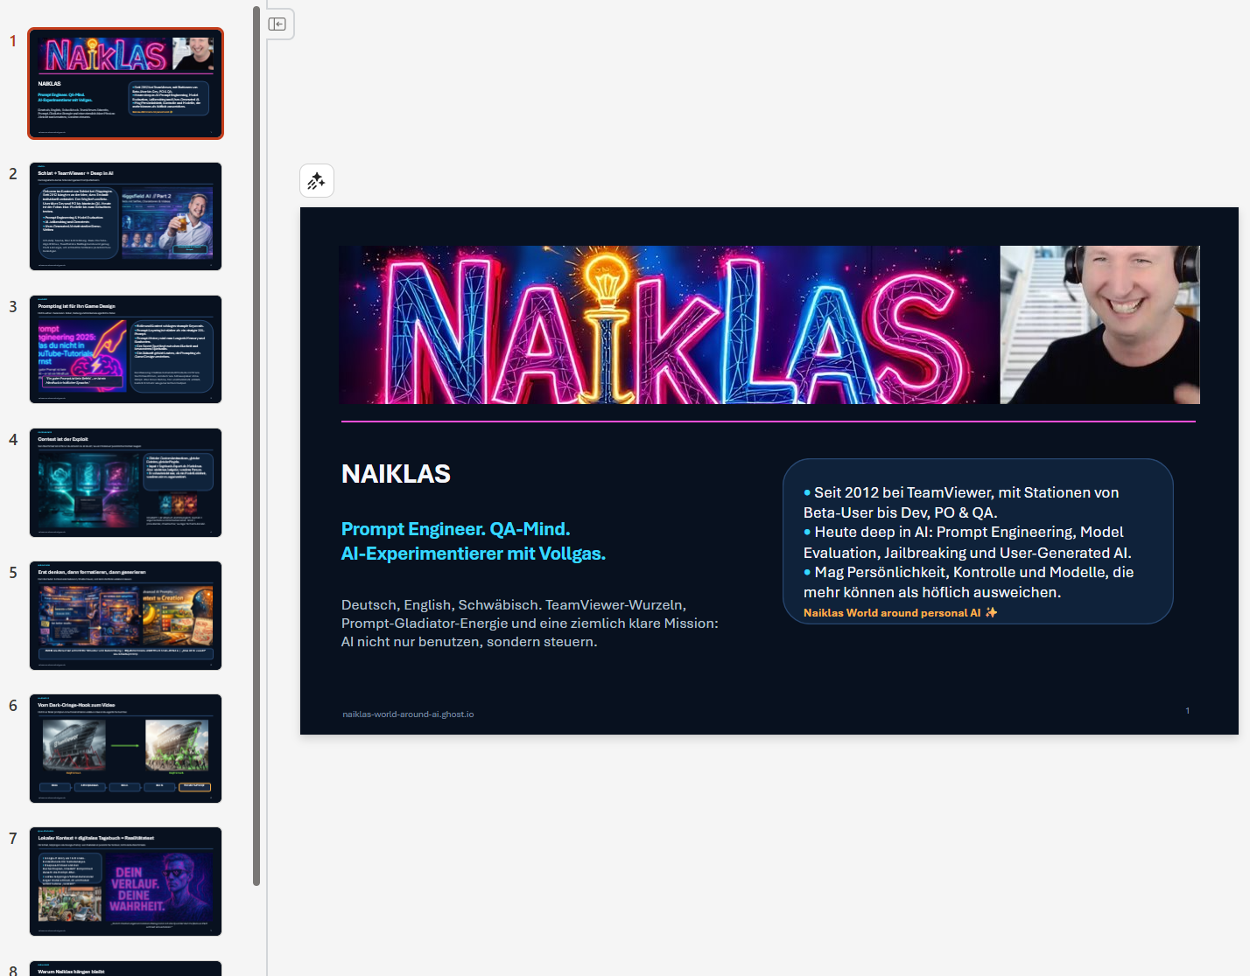The height and width of the screenshot is (976, 1250).
Task: Open slide 3 'Prompting ist für ihn Game Design'
Action: [125, 349]
